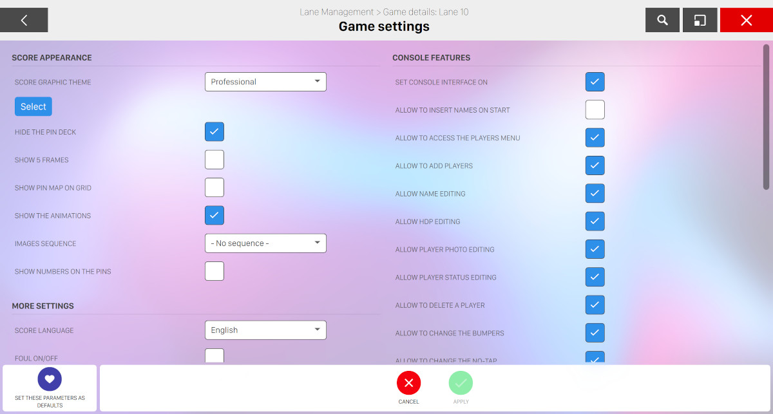
Task: Click the vertical scrollbar thumb
Action: point(766,116)
